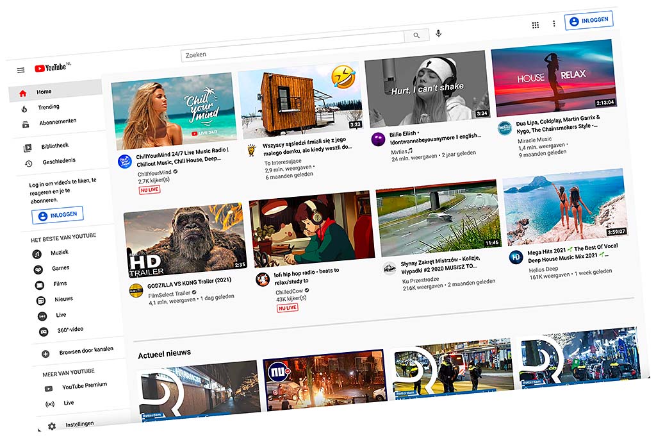Play the highway crash 11:46 thumbnail
Image resolution: width=656 pixels, height=438 pixels.
(x=438, y=218)
